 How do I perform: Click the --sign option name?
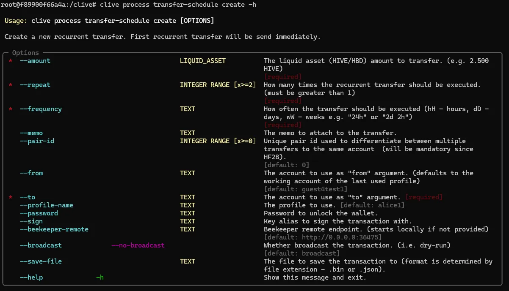(x=31, y=221)
